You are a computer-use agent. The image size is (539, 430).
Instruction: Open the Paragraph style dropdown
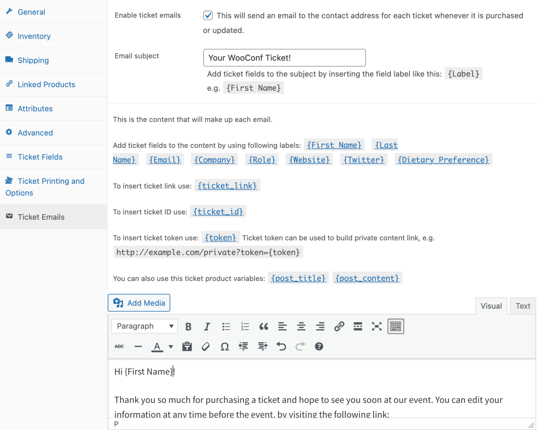click(x=144, y=326)
